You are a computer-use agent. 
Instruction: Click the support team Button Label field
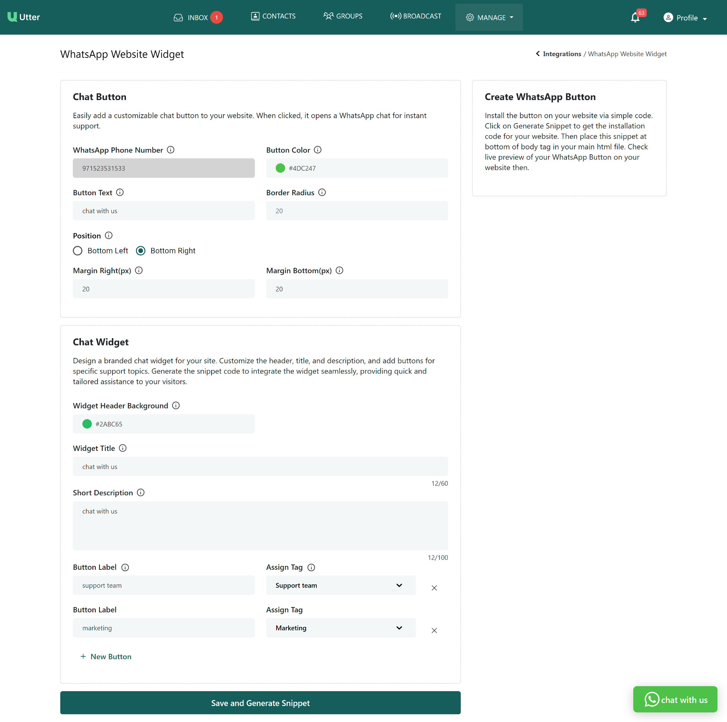click(164, 585)
